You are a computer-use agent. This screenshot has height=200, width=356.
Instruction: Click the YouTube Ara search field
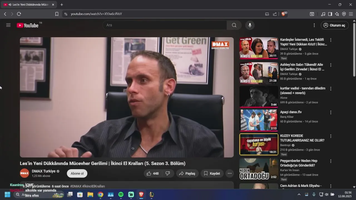tap(165, 25)
